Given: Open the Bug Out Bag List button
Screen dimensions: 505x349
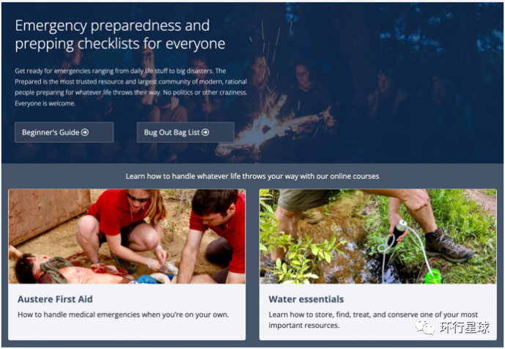Looking at the screenshot, I should [x=185, y=132].
